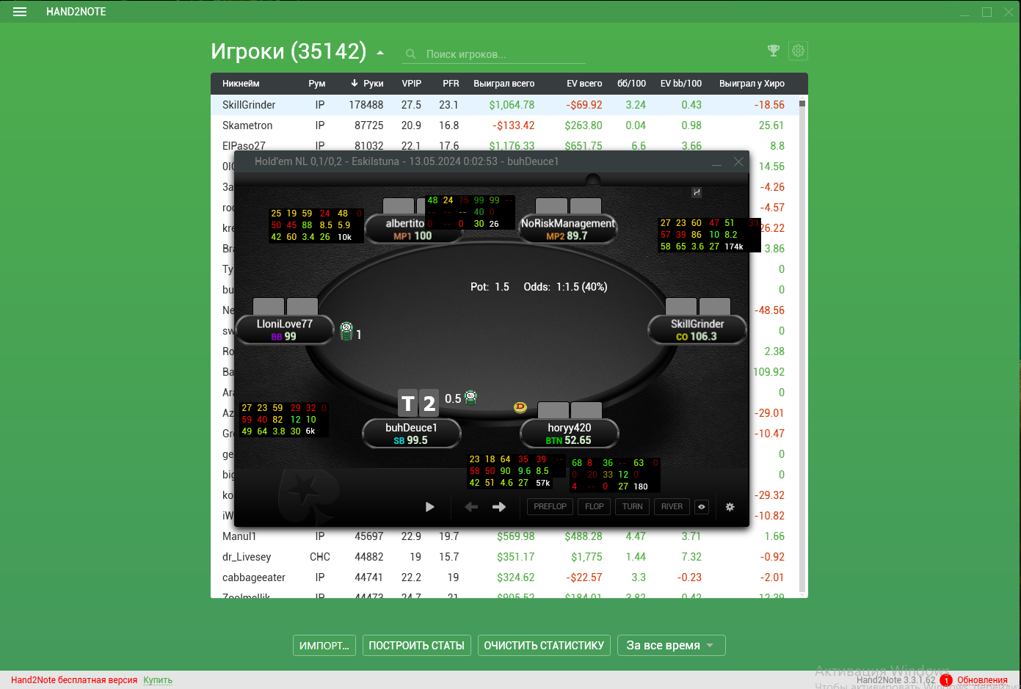Click albertito's HUD stats panel
This screenshot has height=689, width=1021.
tap(316, 225)
